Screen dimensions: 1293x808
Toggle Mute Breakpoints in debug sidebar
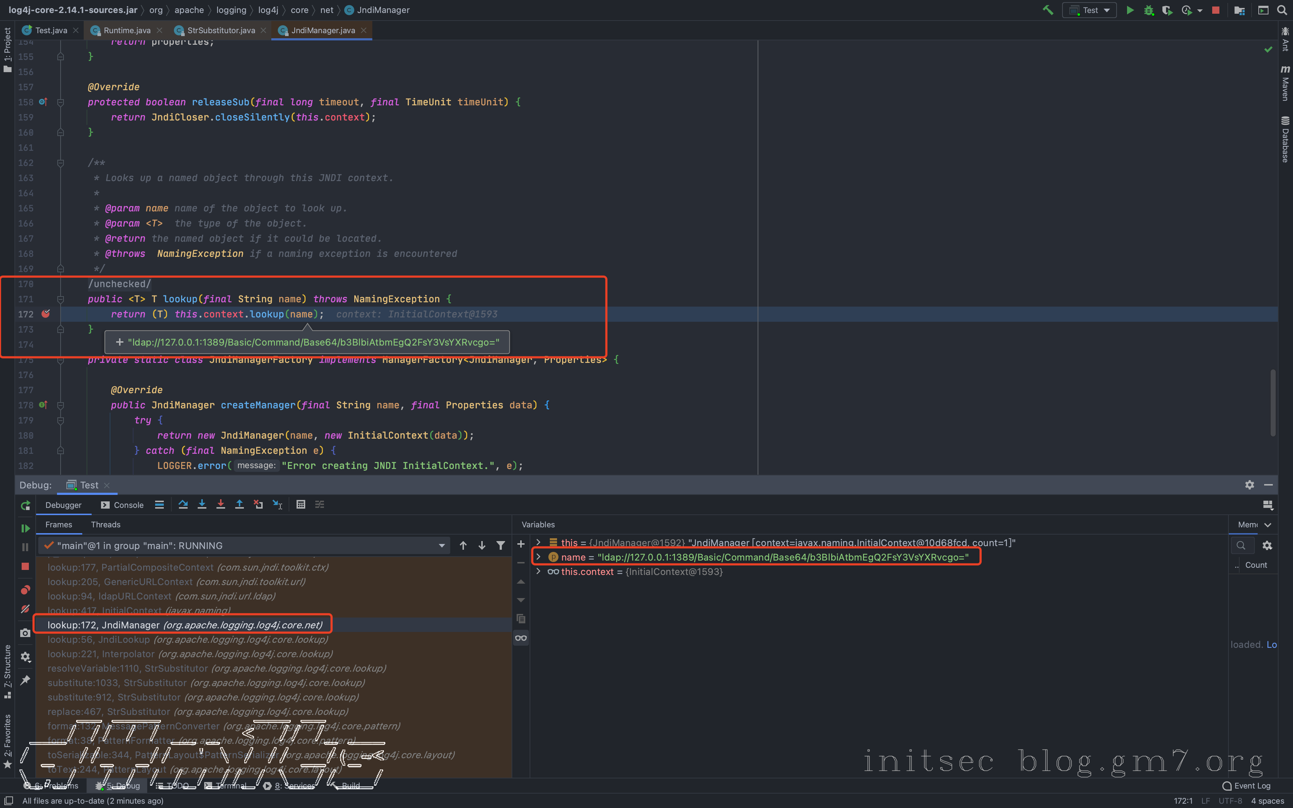(25, 609)
